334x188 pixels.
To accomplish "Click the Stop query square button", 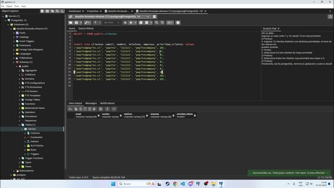I will pyautogui.click(x=125, y=23).
